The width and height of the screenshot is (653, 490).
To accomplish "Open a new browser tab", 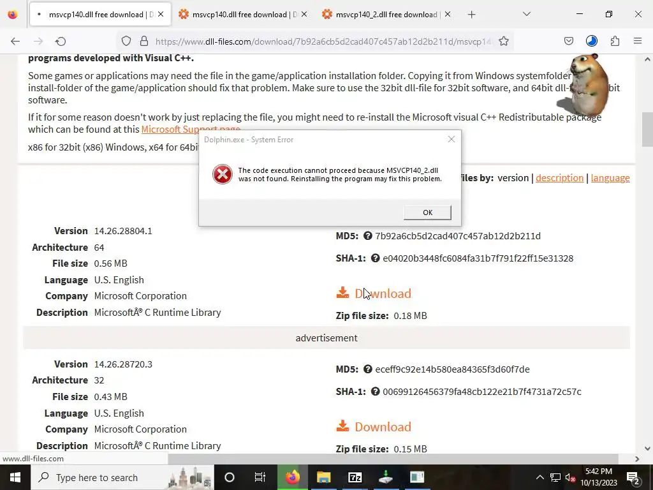I will 471,15.
